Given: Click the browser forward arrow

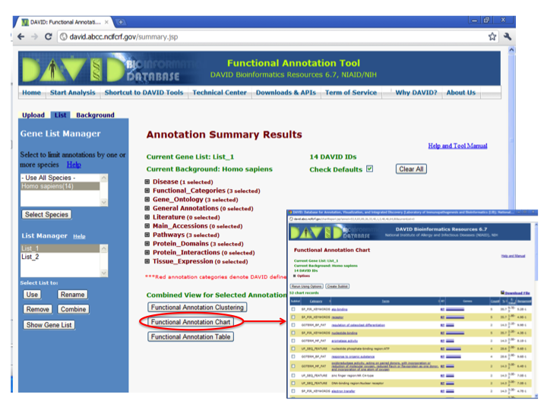Looking at the screenshot, I should pos(35,36).
